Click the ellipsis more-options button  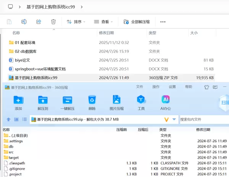tap(163, 22)
